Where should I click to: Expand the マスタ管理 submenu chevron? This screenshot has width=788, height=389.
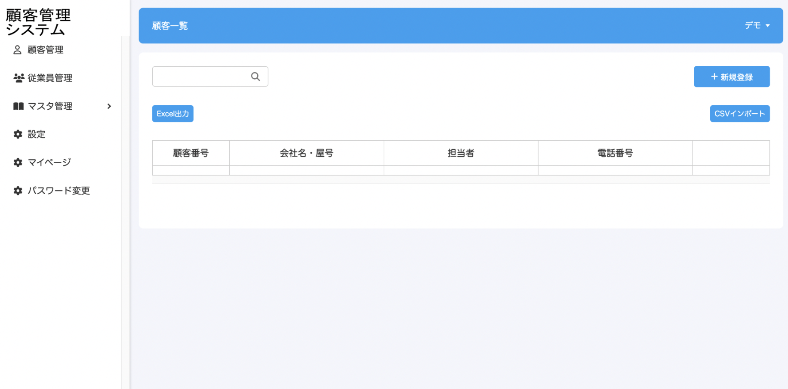(x=109, y=106)
